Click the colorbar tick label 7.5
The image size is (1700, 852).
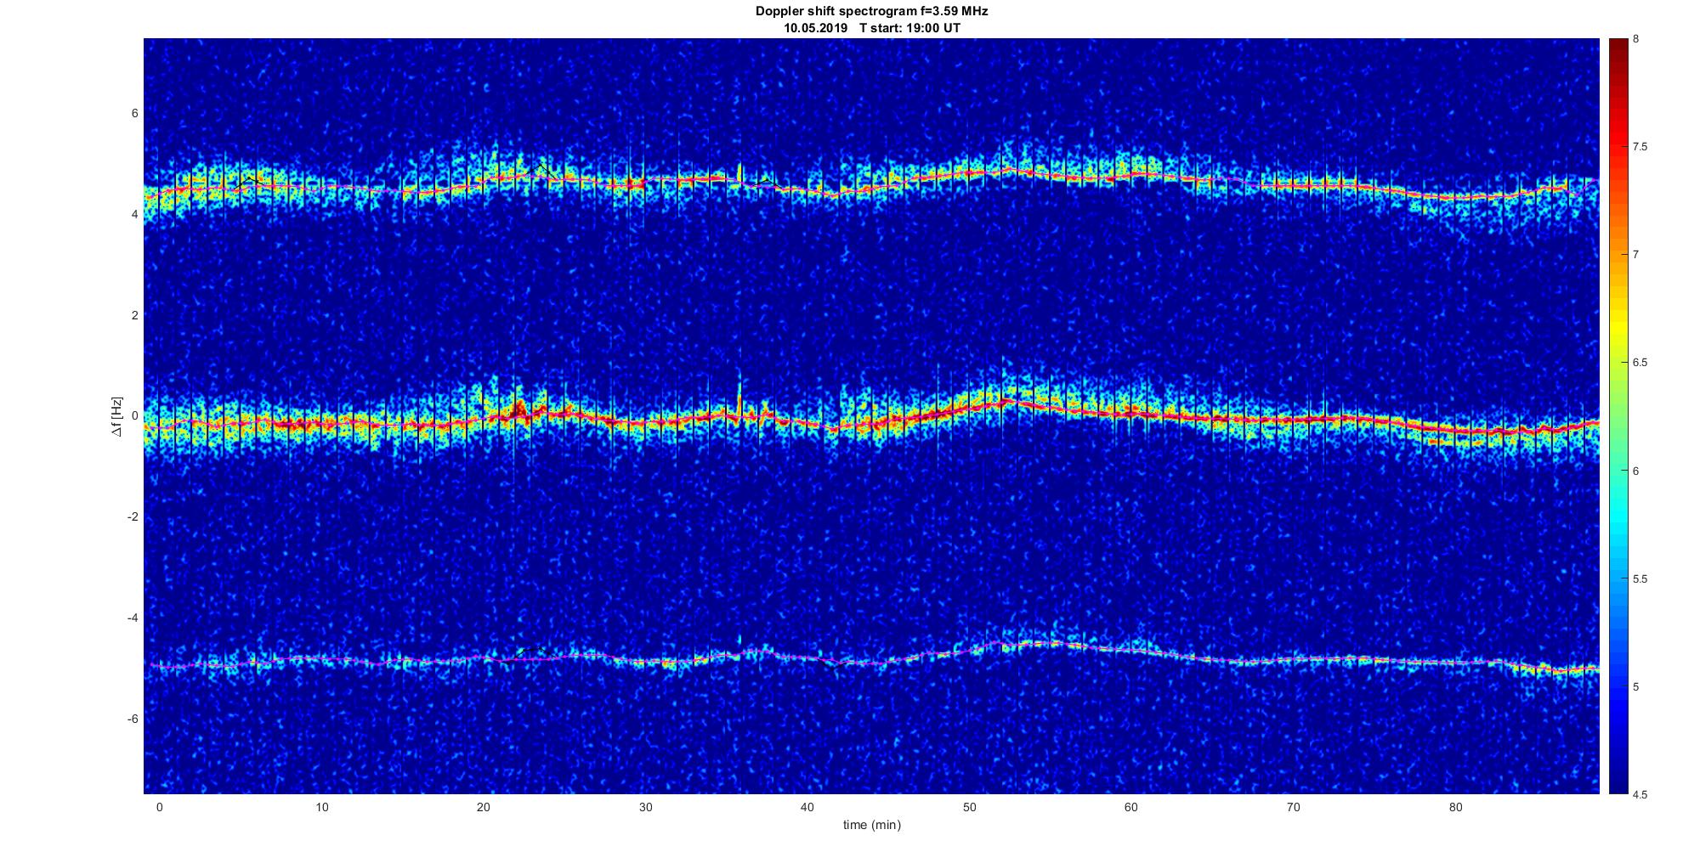click(1640, 147)
